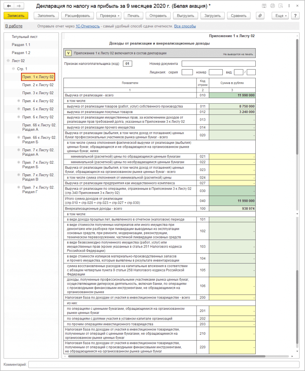
Task: Open the Еще dropdown menu
Action: click(x=281, y=16)
